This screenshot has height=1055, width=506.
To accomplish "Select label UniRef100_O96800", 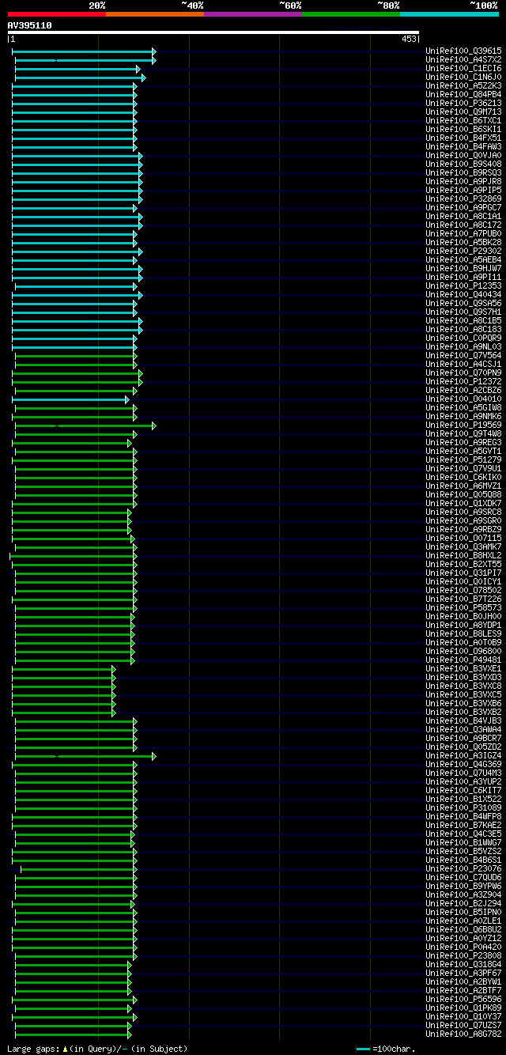I will pos(463,651).
